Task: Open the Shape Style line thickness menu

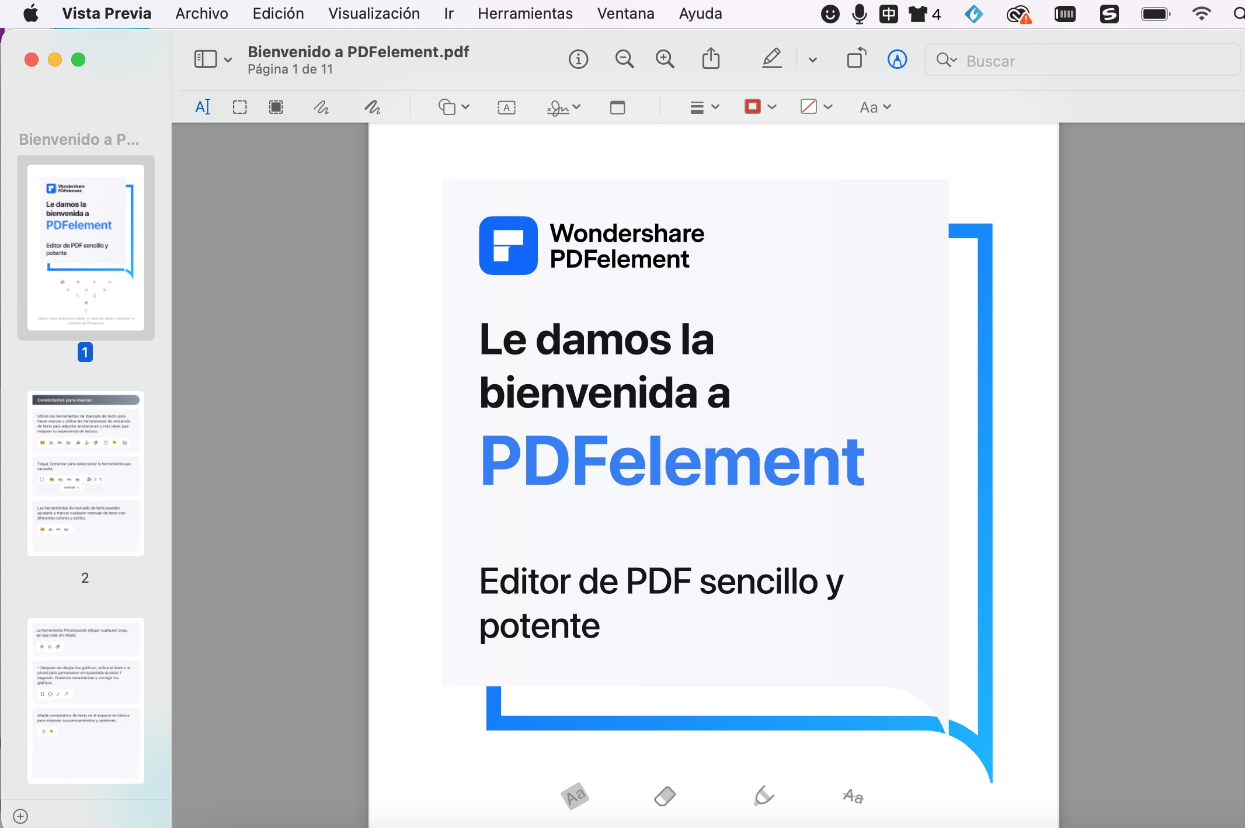Action: 704,107
